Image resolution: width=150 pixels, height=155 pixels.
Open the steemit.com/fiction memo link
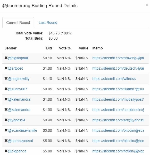[118, 151]
